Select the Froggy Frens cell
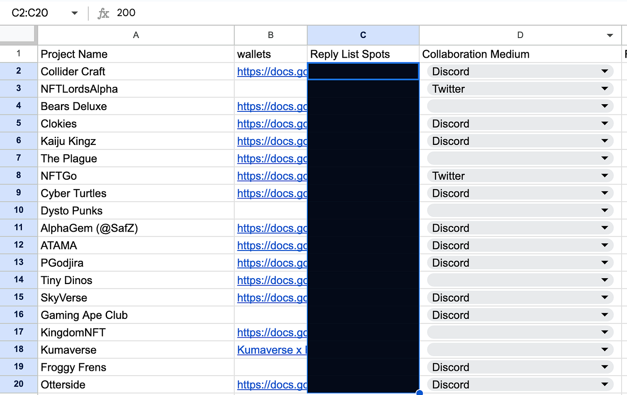The height and width of the screenshot is (395, 627). pyautogui.click(x=136, y=367)
